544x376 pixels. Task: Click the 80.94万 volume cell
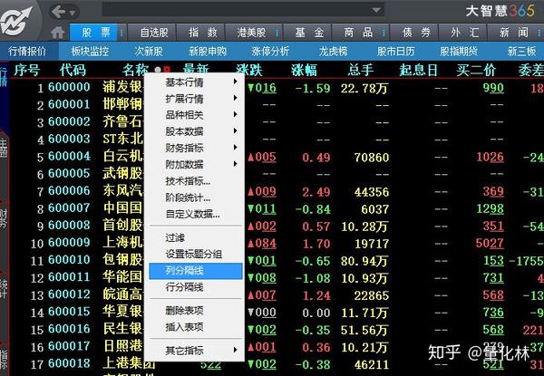(x=364, y=261)
